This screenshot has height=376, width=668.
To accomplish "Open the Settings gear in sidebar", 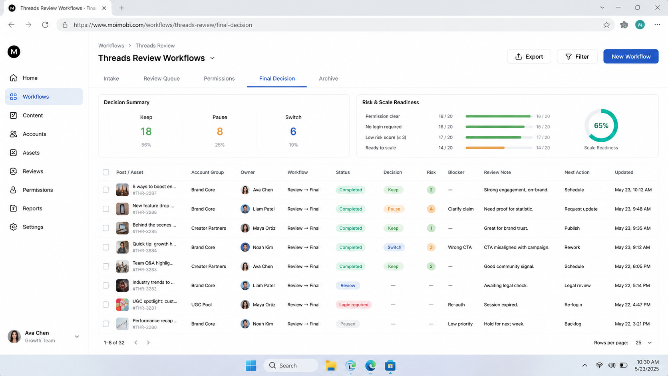I will click(x=14, y=227).
